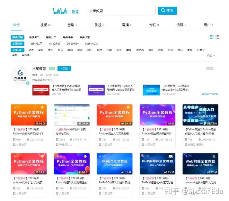Click verified badge on 六星教育 avatar

coord(28,83)
